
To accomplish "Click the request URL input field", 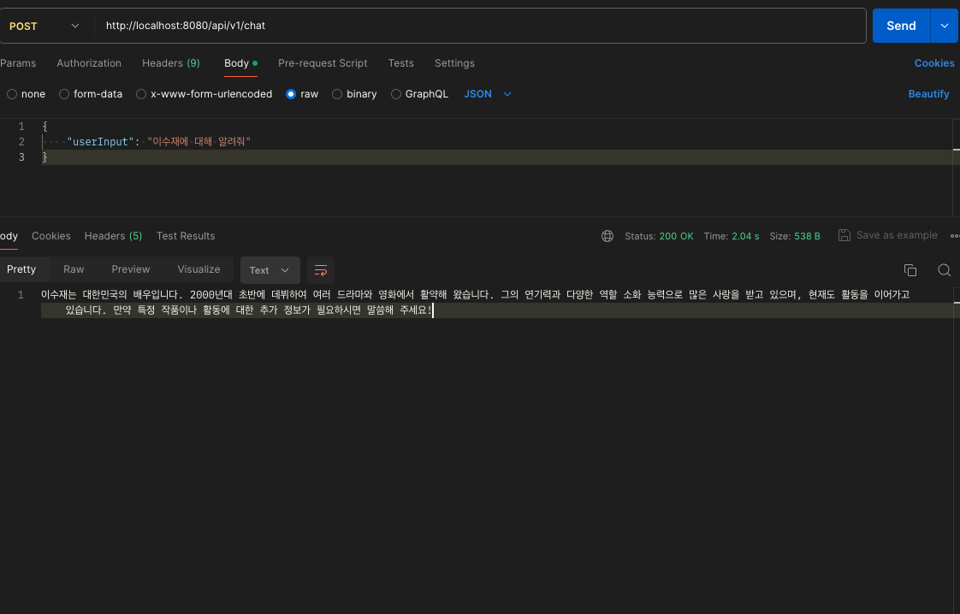I will [480, 26].
